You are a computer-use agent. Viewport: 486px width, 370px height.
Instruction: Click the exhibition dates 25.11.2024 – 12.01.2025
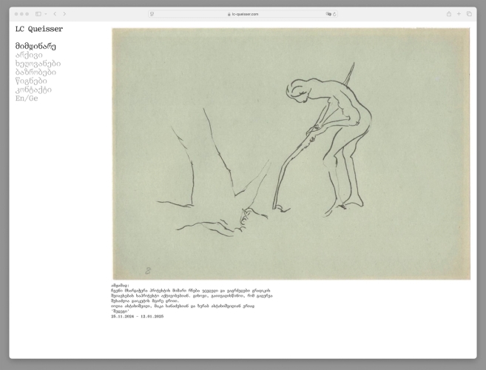pos(137,316)
